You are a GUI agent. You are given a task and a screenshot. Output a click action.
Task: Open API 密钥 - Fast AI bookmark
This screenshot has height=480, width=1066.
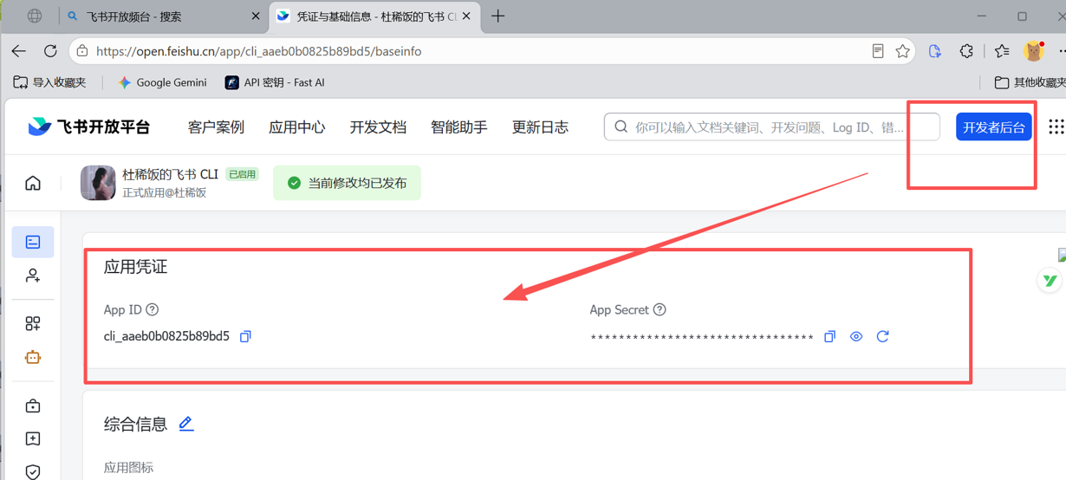pyautogui.click(x=275, y=82)
